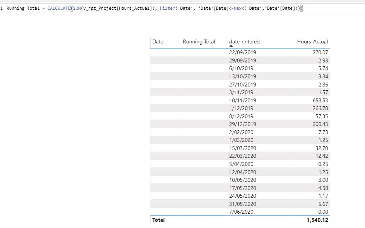Click hours value 266.78

320,108
